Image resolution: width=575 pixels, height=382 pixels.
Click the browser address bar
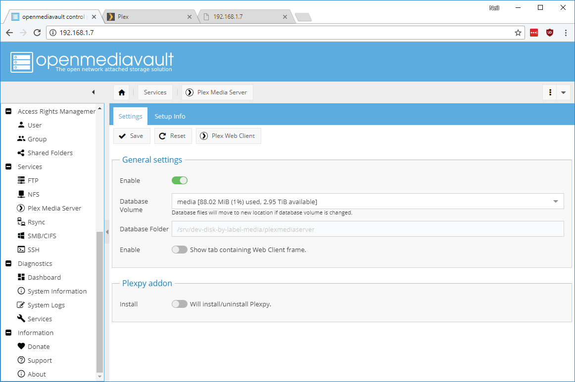pyautogui.click(x=285, y=33)
